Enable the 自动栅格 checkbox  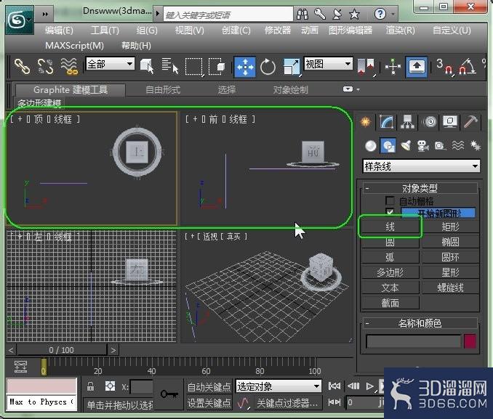390,200
